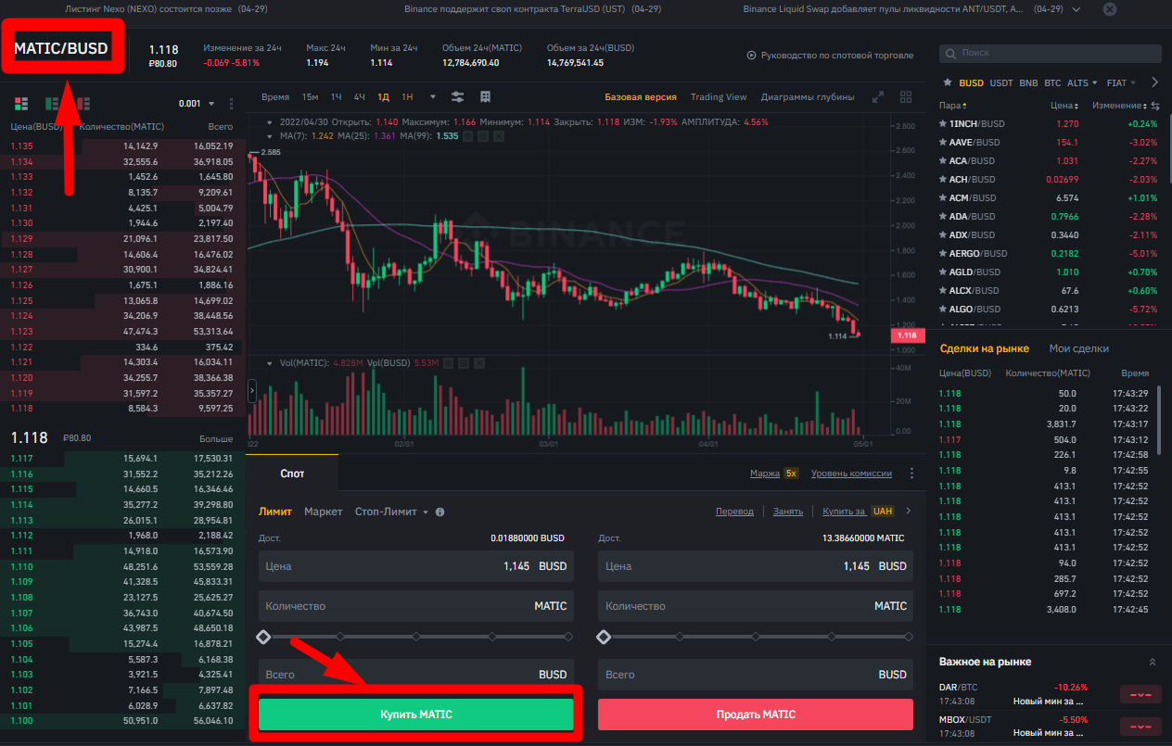This screenshot has height=746, width=1172.
Task: Open Уровень комиссии fee level link
Action: [x=851, y=474]
